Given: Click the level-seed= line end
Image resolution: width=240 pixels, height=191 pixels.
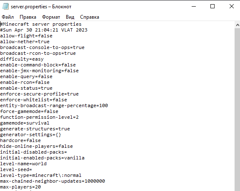Looking at the screenshot, I should tap(32, 169).
